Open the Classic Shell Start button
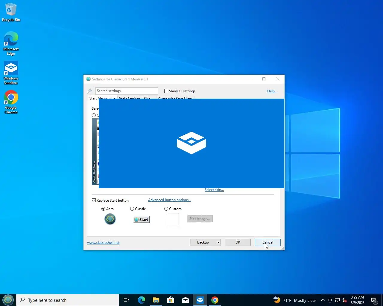Image resolution: width=383 pixels, height=306 pixels. click(x=8, y=300)
